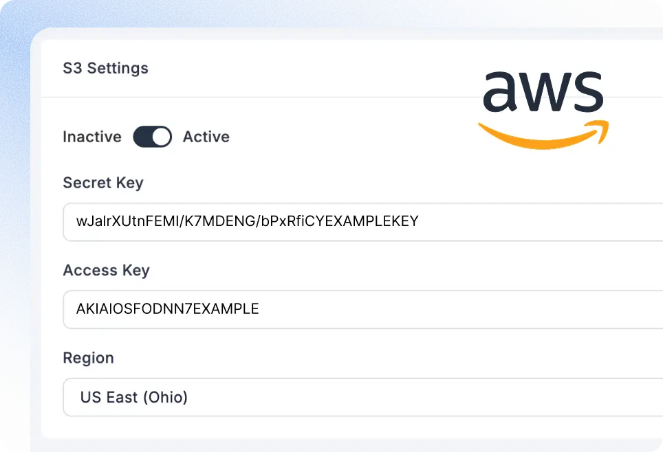Click the AKIAIOSFODNN7EXAMPLE text
The width and height of the screenshot is (663, 452).
coord(167,309)
